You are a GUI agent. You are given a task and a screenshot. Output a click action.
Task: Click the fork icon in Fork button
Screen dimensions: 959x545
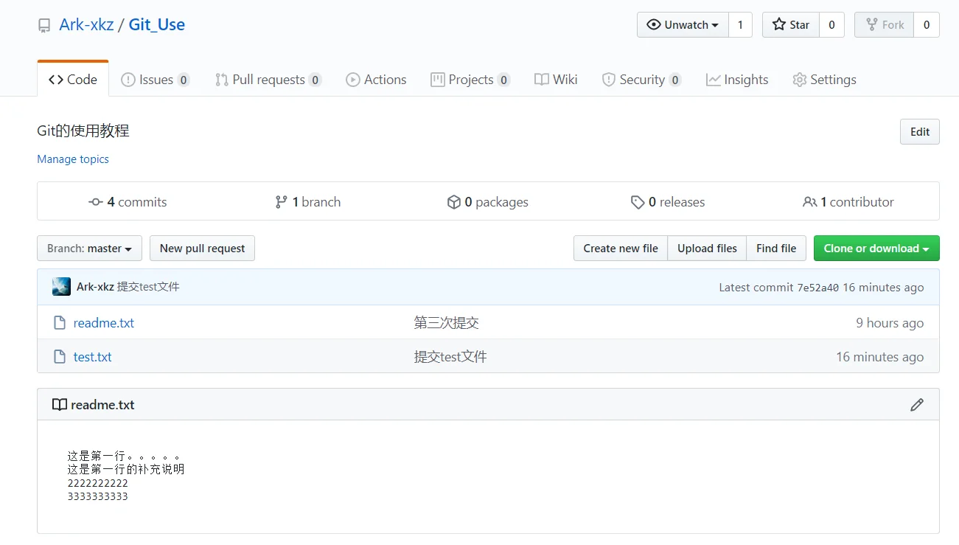(x=872, y=24)
